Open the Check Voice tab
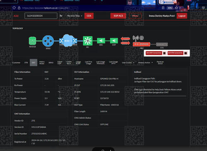This screenshot has width=207, height=151. click(x=69, y=62)
